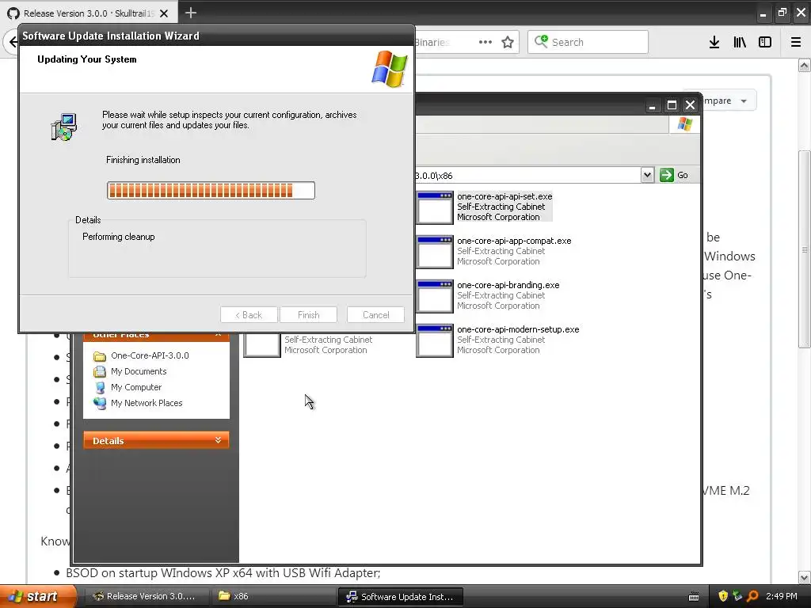811x608 pixels.
Task: Click the My Network Places icon
Action: point(100,403)
